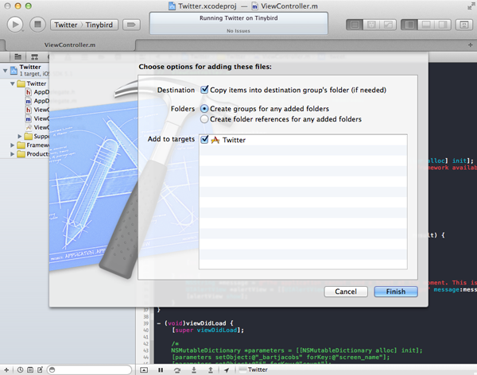The image size is (477, 375).
Task: Expand the Frameworks folder triangle
Action: [13, 145]
